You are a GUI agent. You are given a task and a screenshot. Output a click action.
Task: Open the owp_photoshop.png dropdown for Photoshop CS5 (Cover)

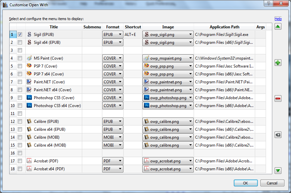pos(168,97)
